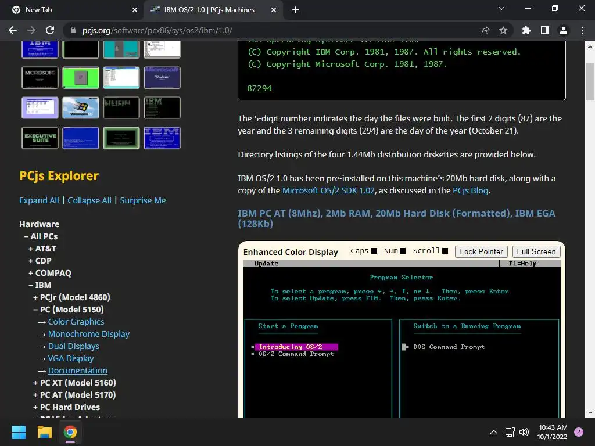The width and height of the screenshot is (595, 446).
Task: Click the Collapse All link
Action: [x=89, y=200]
